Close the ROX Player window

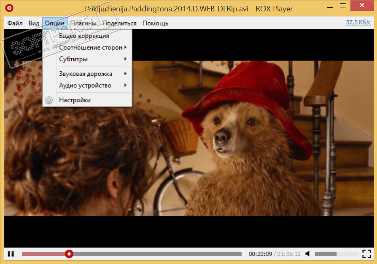(362, 5)
